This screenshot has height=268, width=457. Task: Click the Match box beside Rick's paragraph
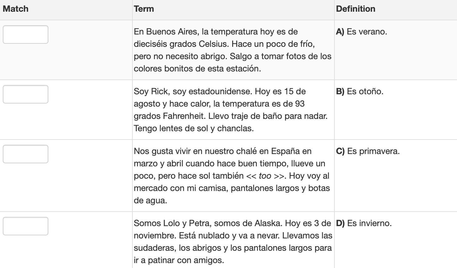point(26,94)
